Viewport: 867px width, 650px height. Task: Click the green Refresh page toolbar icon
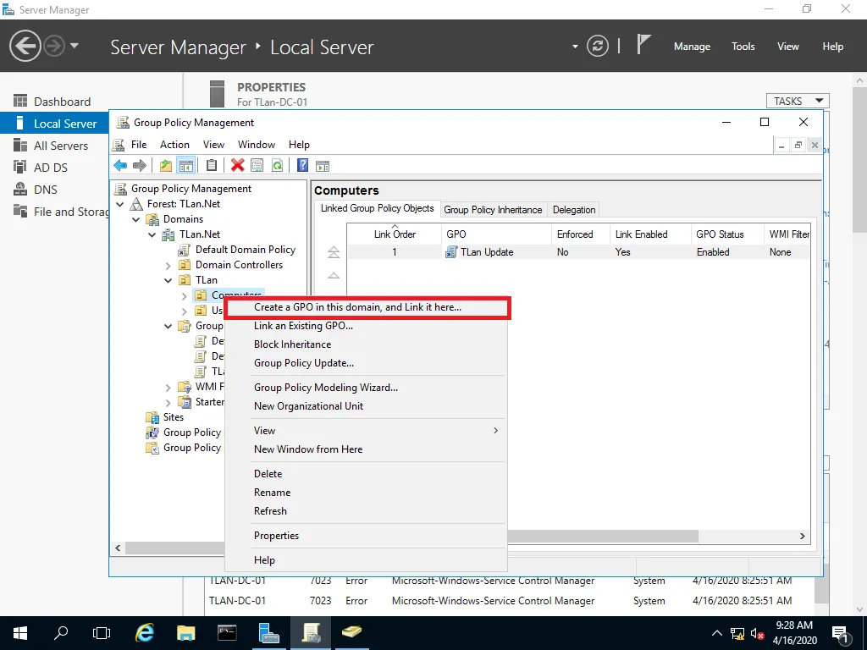pos(277,165)
